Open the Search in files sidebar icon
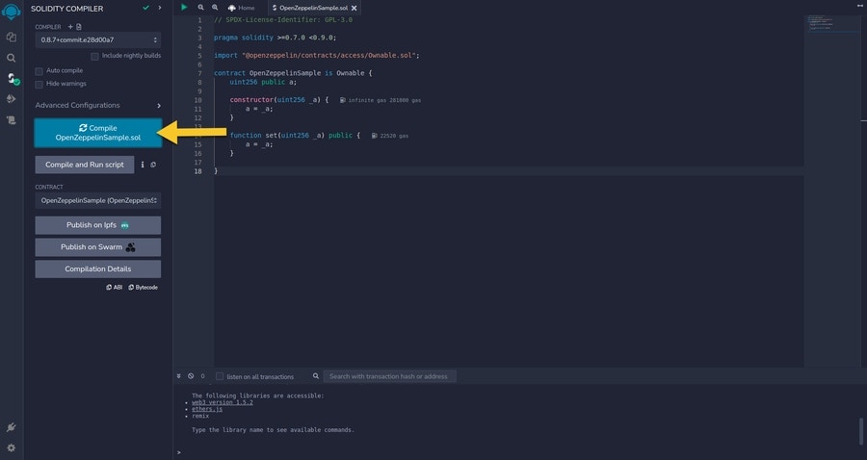The width and height of the screenshot is (867, 460). (x=11, y=58)
